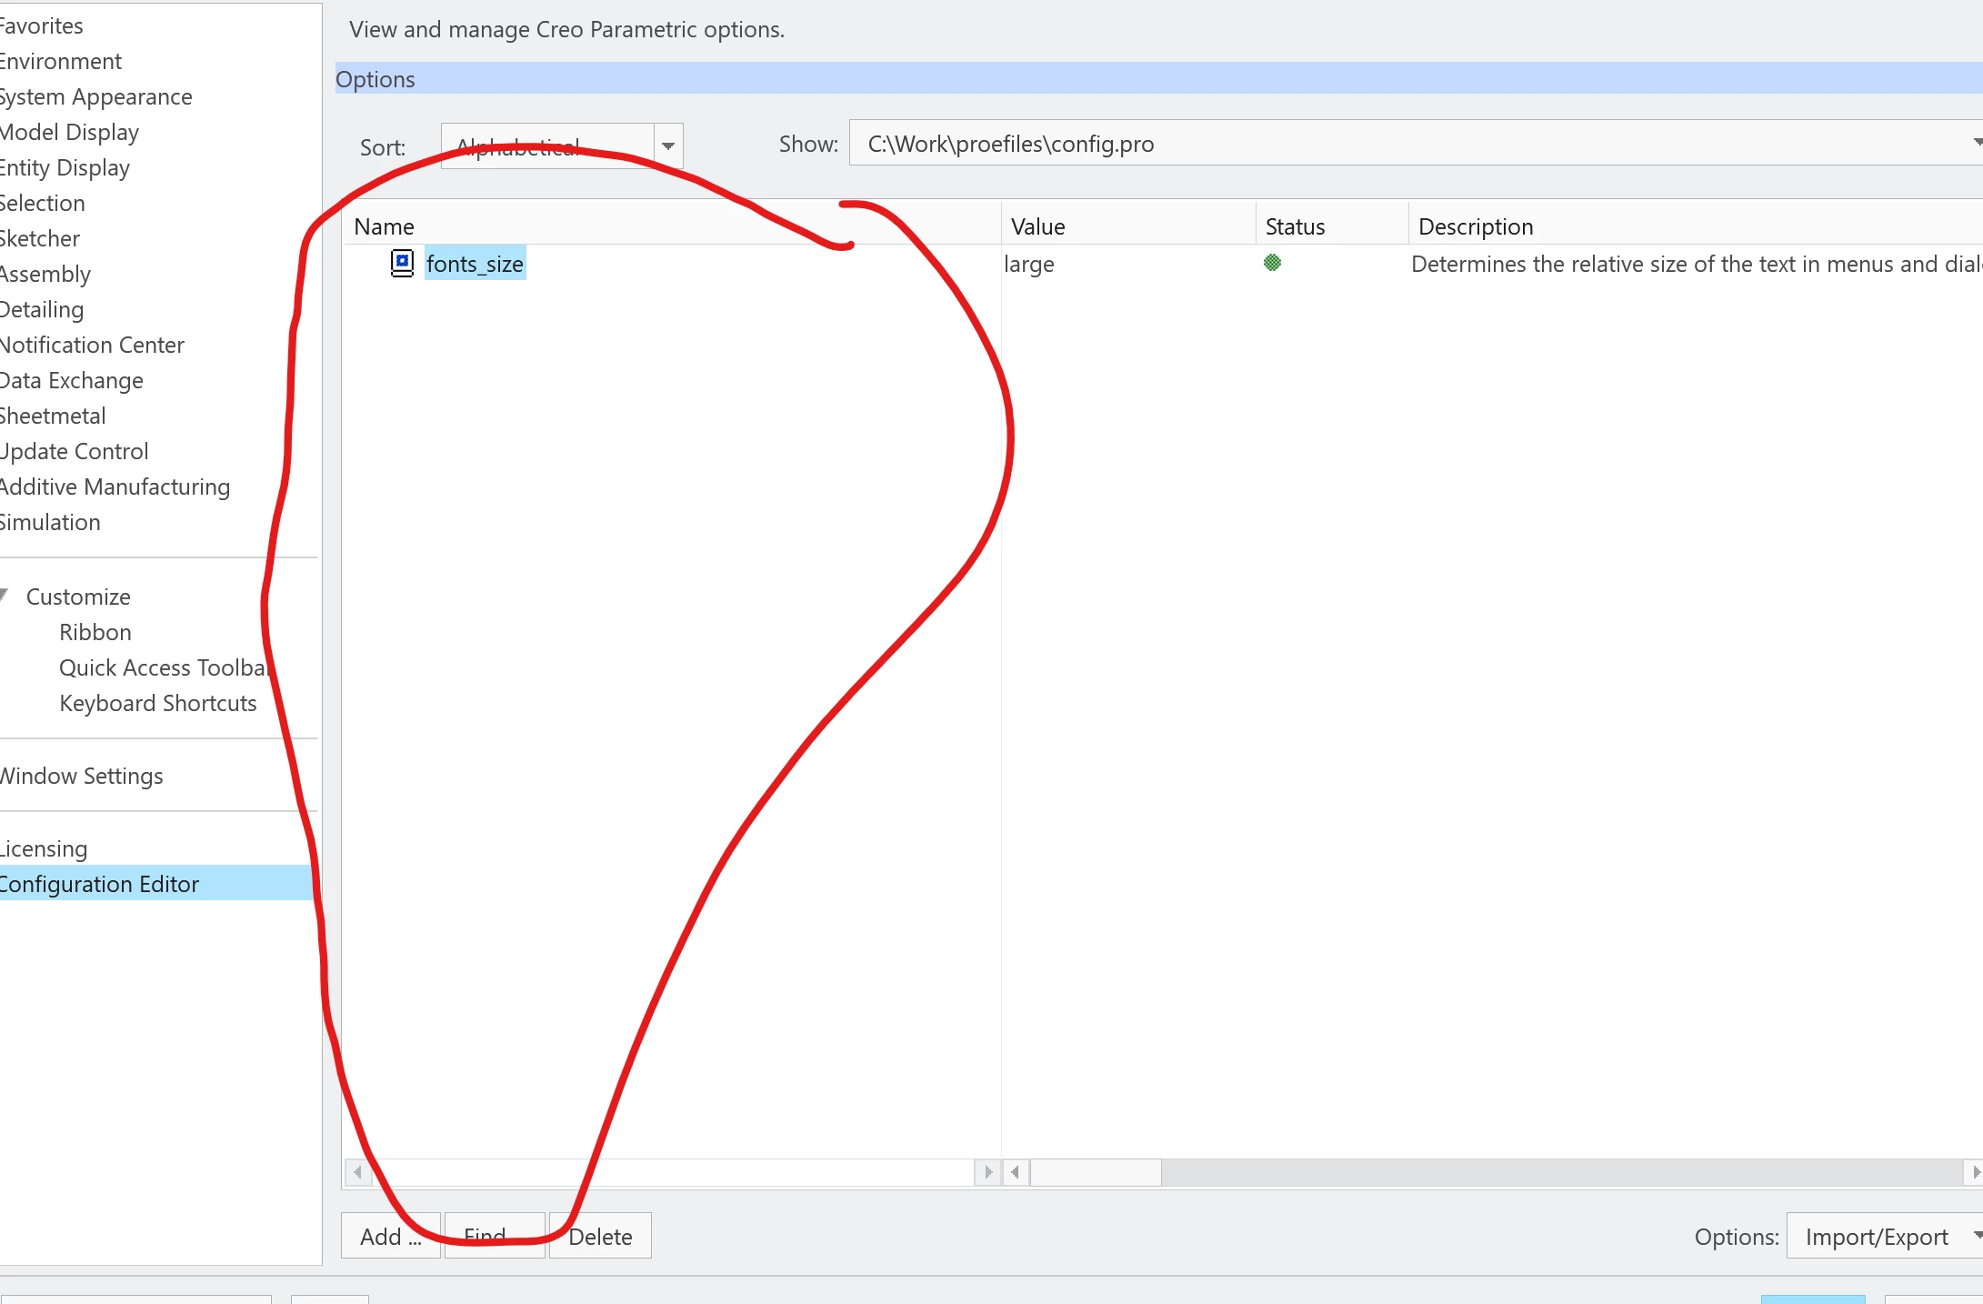The height and width of the screenshot is (1304, 1983).
Task: Open the Sort dropdown arrow
Action: [668, 146]
